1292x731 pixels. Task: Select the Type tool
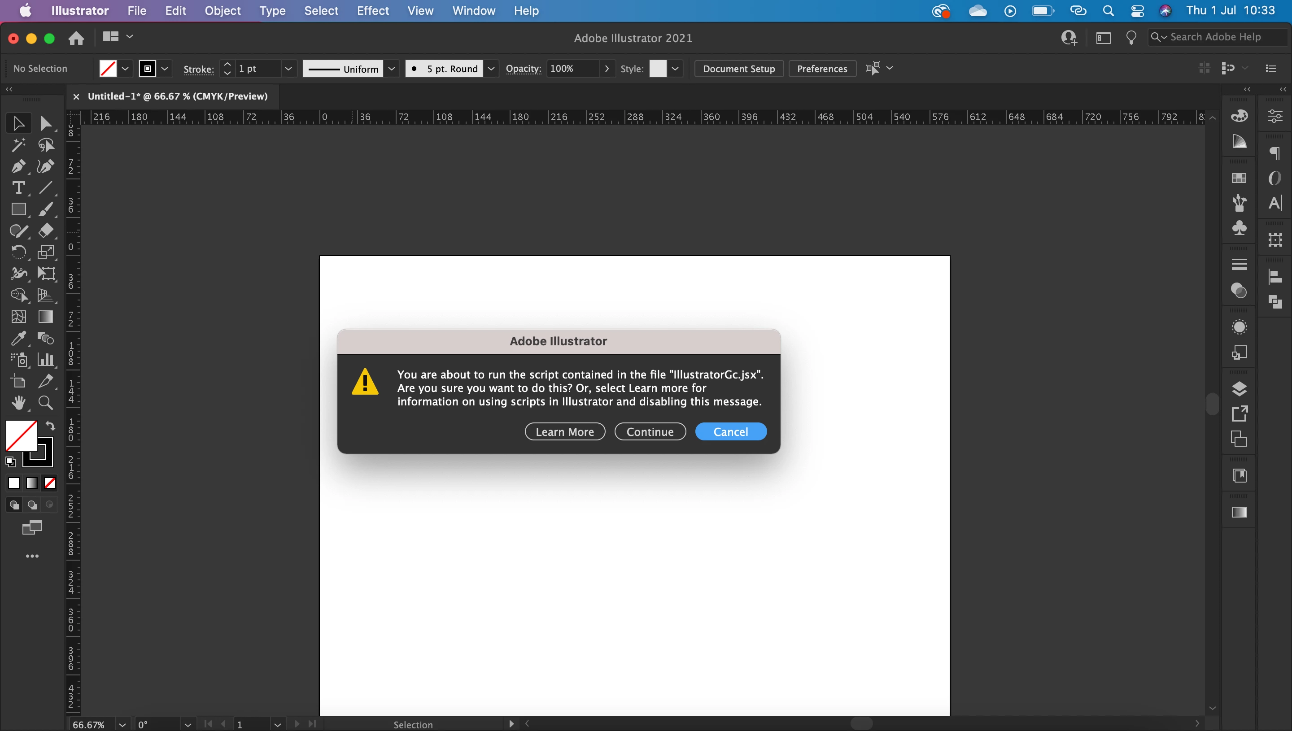(18, 188)
